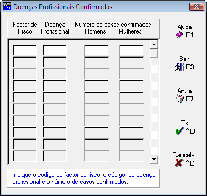Click the Anula label
The width and height of the screenshot is (207, 196).
185,91
